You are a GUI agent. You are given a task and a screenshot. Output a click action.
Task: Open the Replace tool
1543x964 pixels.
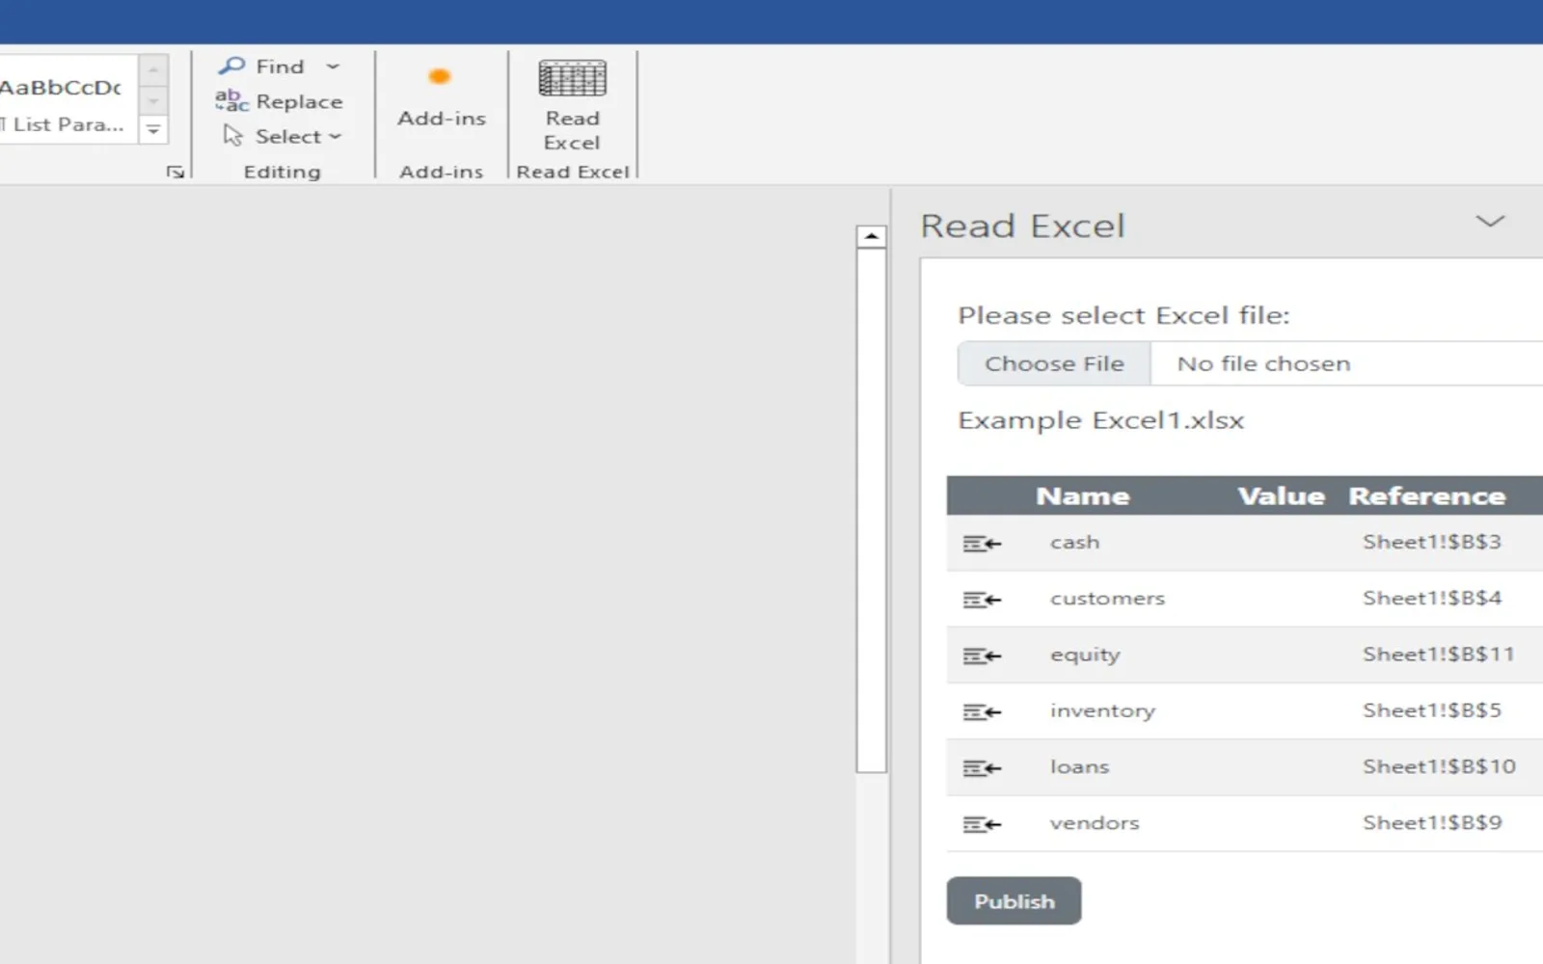[x=280, y=101]
